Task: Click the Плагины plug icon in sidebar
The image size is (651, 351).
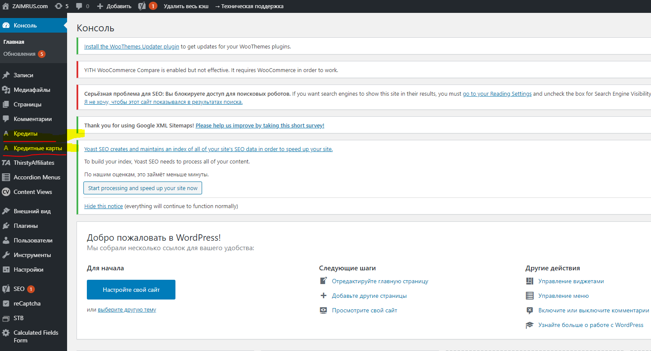Action: coord(6,226)
